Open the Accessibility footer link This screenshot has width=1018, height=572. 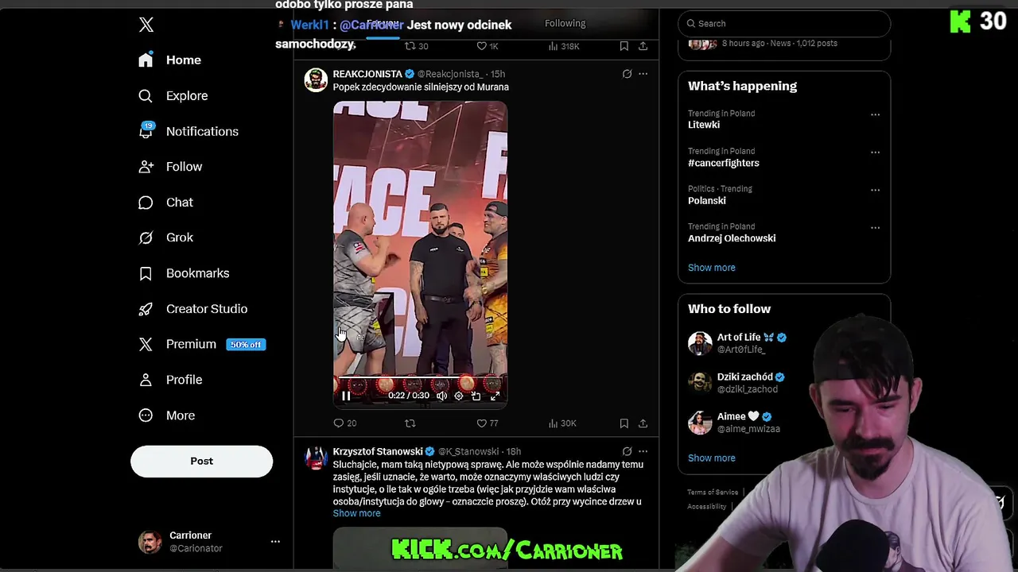pyautogui.click(x=706, y=507)
